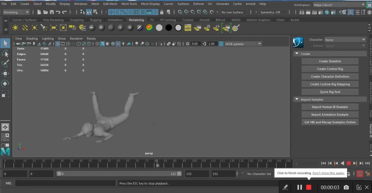The width and height of the screenshot is (372, 193).
Task: Open the Deform menu
Action: (x=198, y=4)
